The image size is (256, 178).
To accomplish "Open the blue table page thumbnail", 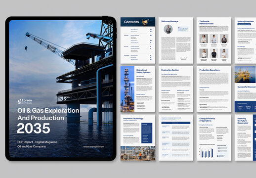I will tap(176, 137).
